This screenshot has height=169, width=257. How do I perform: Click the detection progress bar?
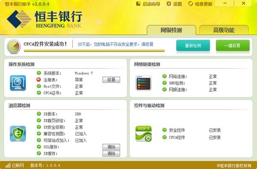coord(94,51)
